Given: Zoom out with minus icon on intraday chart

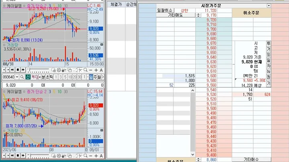Looking at the screenshot, I should pyautogui.click(x=90, y=70).
